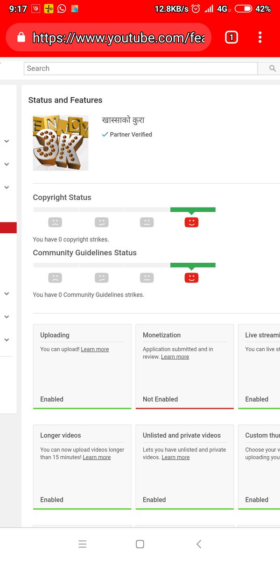Open Learn more in Unlisted and private videos

click(x=175, y=457)
